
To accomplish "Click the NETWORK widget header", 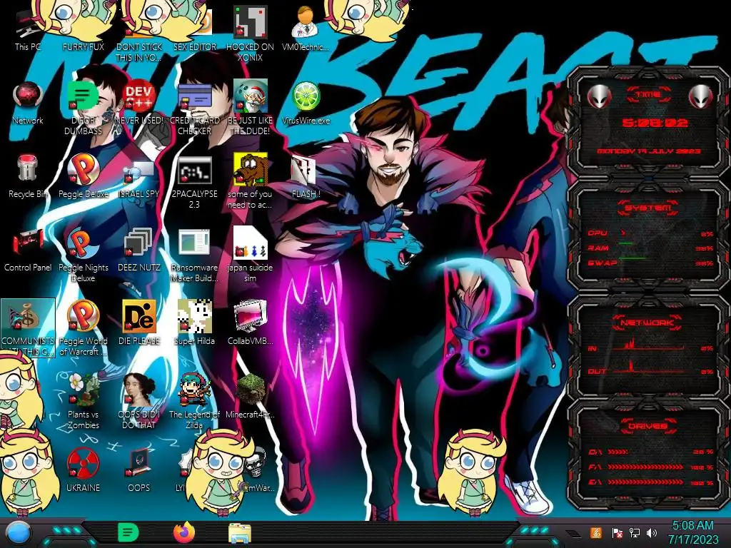I will click(647, 323).
